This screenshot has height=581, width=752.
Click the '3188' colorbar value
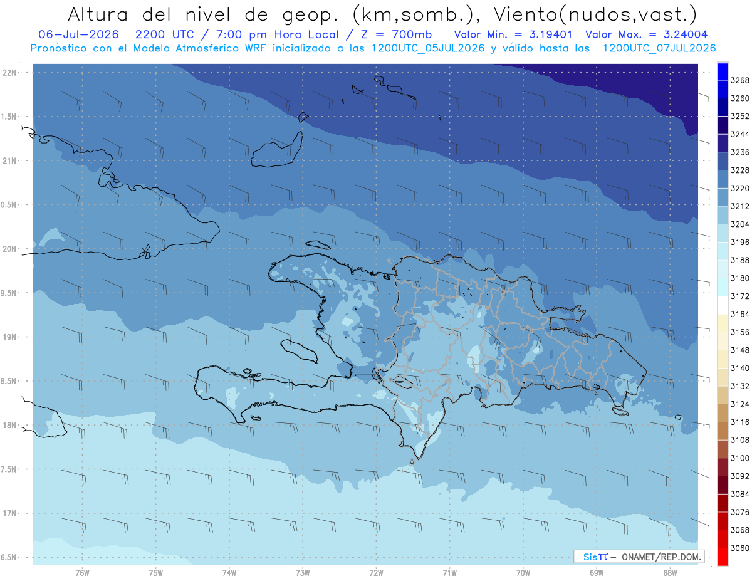tap(740, 260)
